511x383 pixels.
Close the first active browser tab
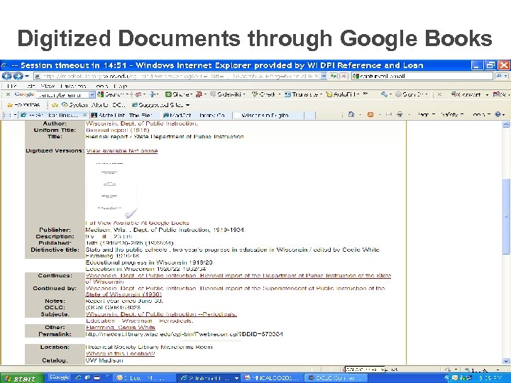click(84, 115)
